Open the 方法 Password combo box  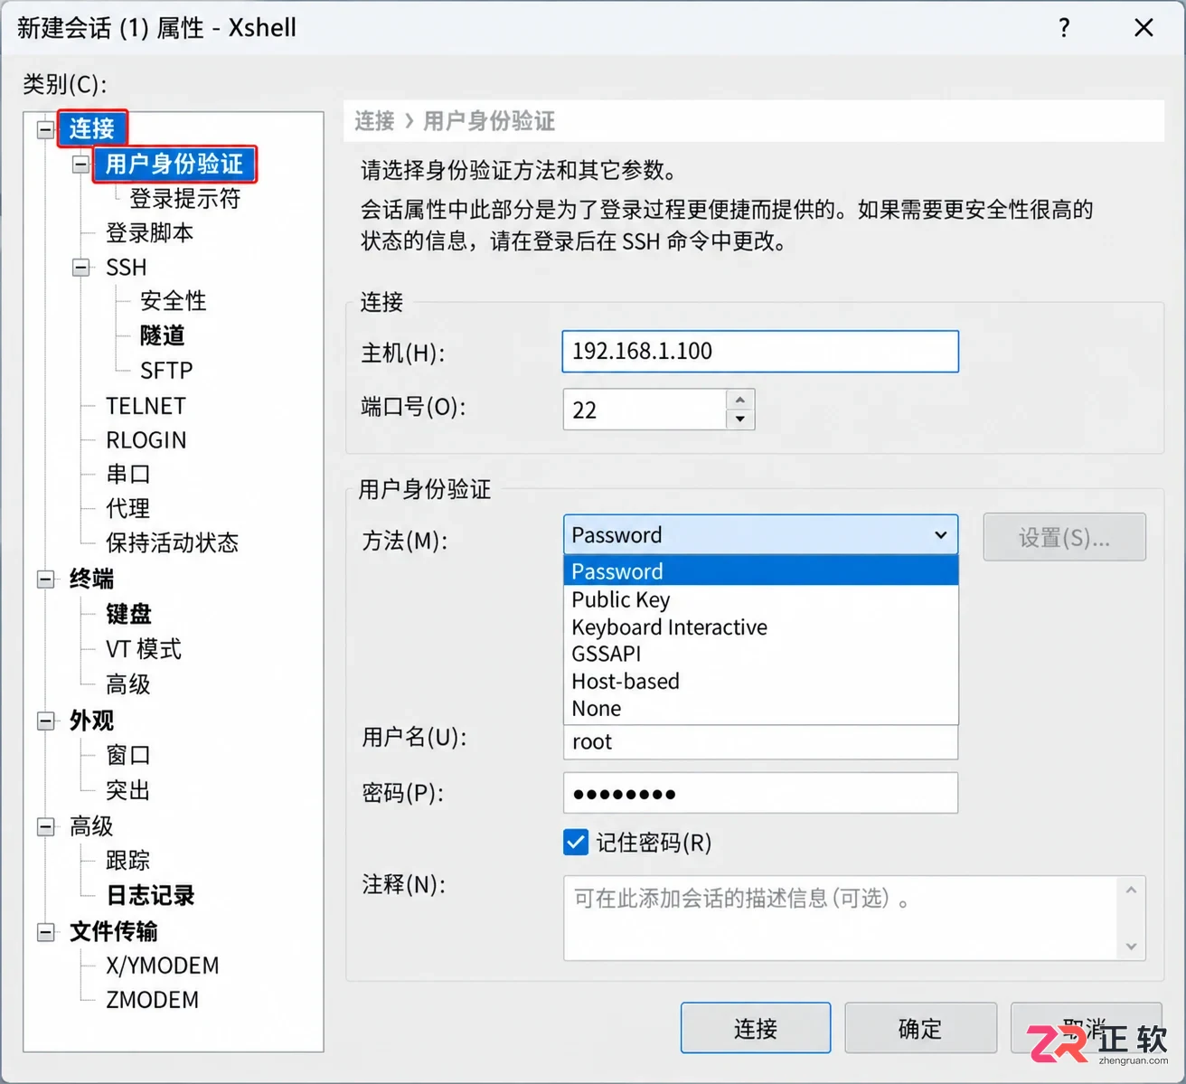[760, 535]
